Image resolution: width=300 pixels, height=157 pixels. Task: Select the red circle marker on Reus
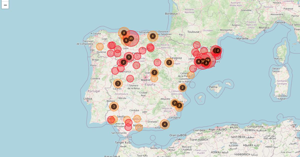(x=193, y=68)
